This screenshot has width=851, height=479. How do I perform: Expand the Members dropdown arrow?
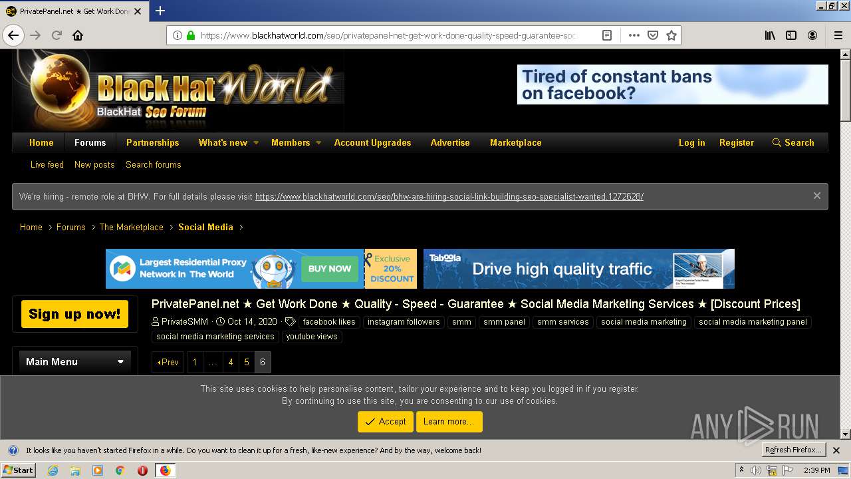point(318,142)
